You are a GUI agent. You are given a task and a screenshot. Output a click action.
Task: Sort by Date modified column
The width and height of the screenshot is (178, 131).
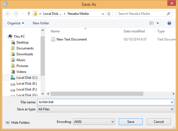134,31
